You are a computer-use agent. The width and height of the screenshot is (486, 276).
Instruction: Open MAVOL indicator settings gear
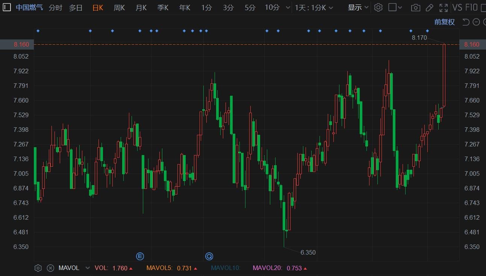point(38,268)
